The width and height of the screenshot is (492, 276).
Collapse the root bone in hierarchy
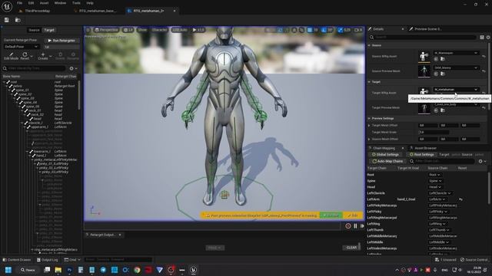5,82
